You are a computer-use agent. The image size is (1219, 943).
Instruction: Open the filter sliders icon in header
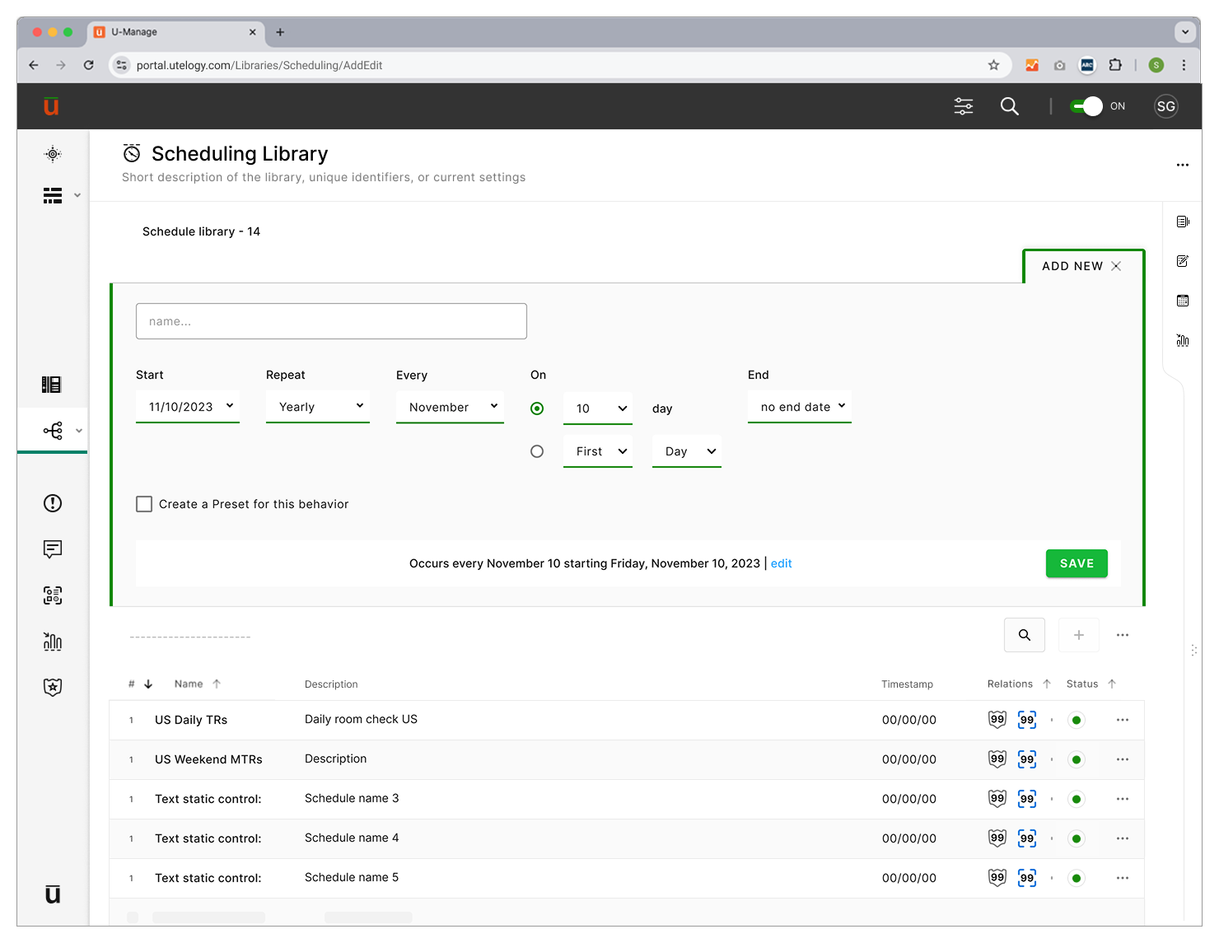(964, 106)
